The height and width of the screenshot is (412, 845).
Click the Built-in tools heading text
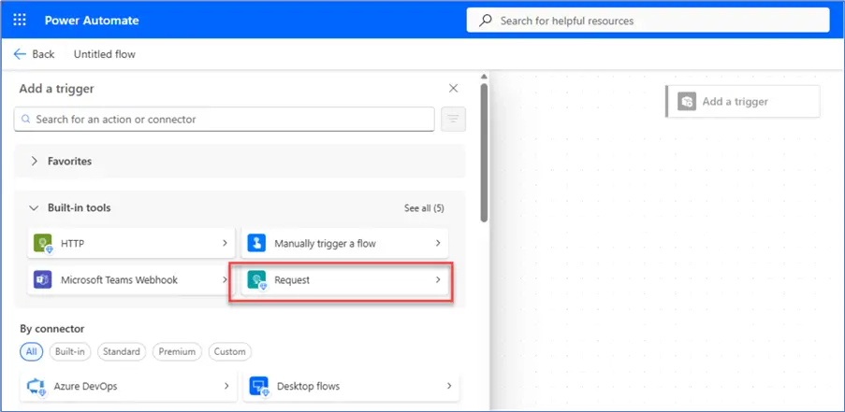(80, 207)
